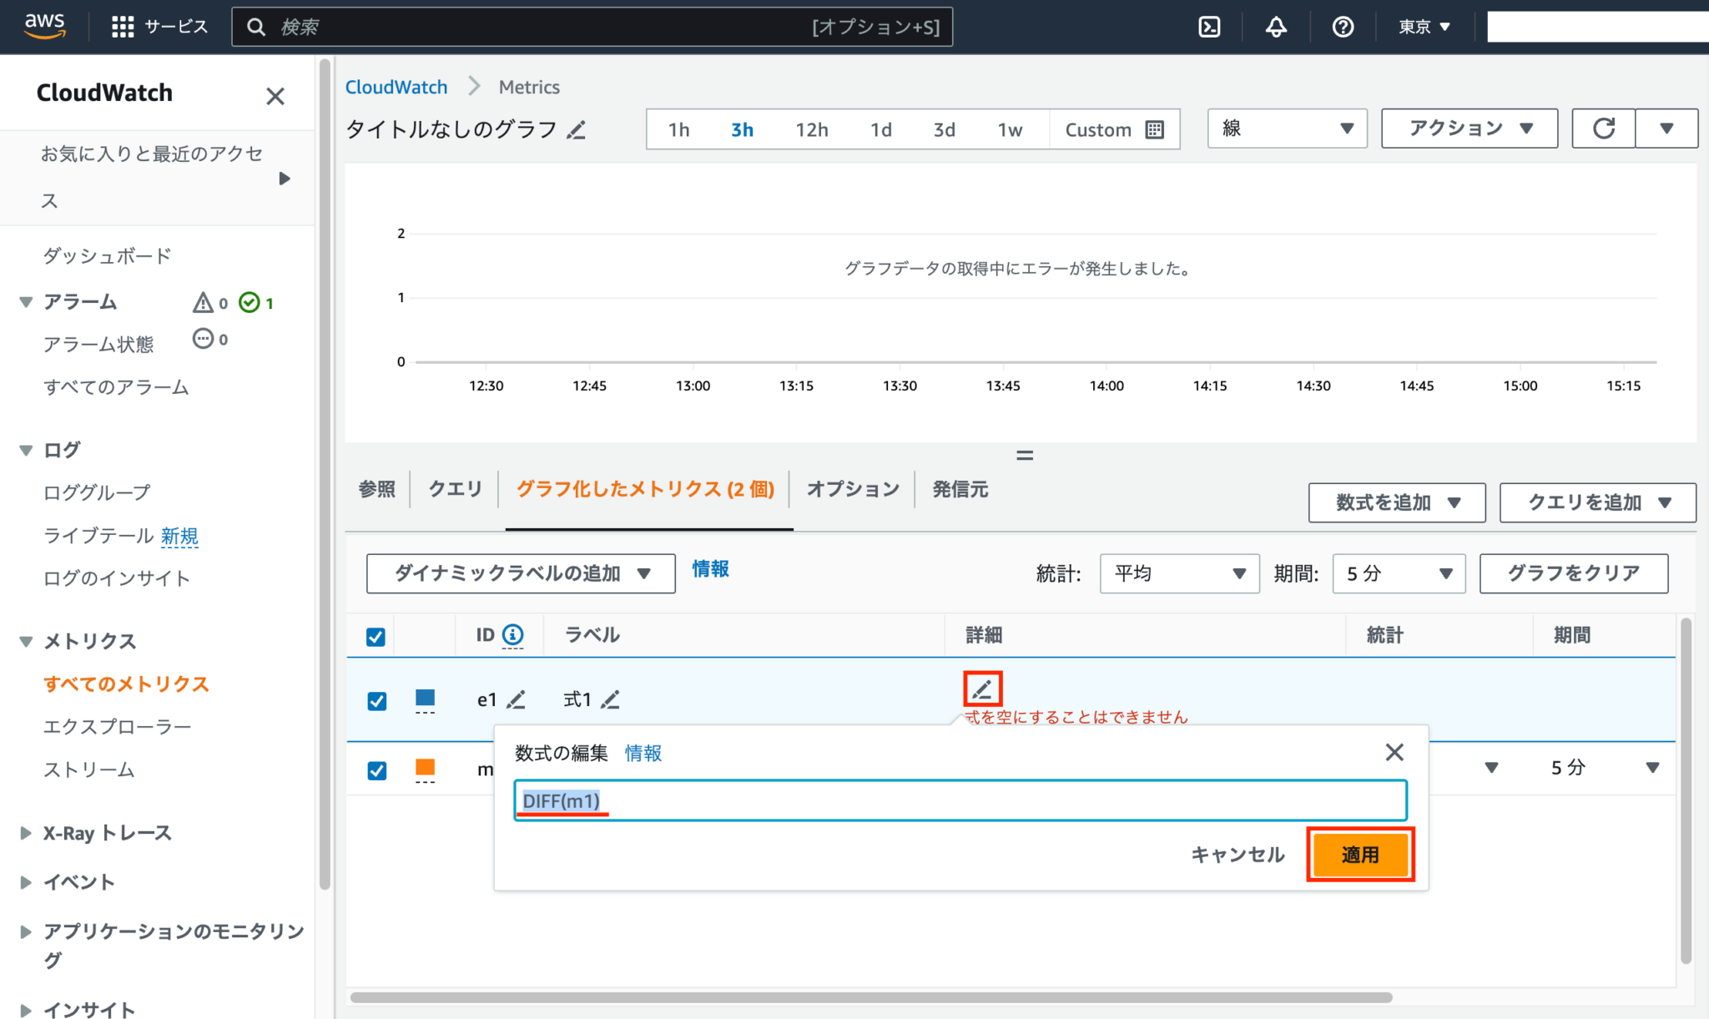Viewport: 1709px width, 1019px height.
Task: Toggle the select-all checkbox in the table header
Action: click(375, 636)
